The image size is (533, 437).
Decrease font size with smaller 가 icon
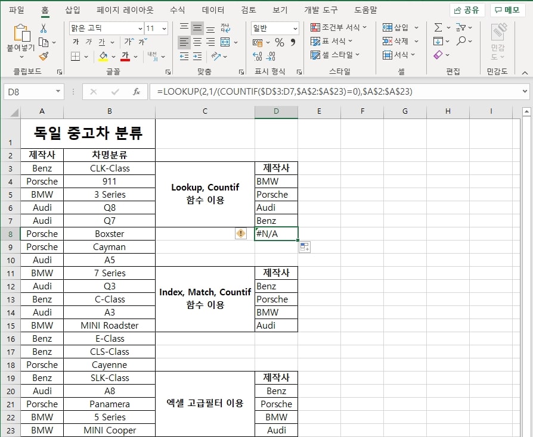tap(142, 42)
